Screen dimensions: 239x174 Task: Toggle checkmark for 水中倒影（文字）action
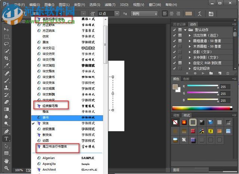pos(174,57)
